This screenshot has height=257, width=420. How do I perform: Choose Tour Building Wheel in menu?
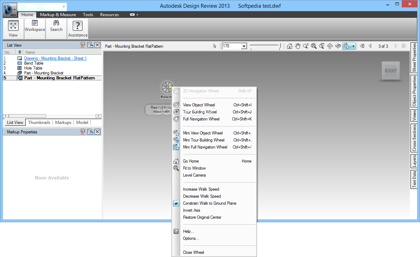click(214, 112)
